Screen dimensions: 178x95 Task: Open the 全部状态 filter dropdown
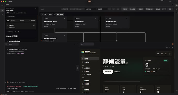tap(90, 9)
